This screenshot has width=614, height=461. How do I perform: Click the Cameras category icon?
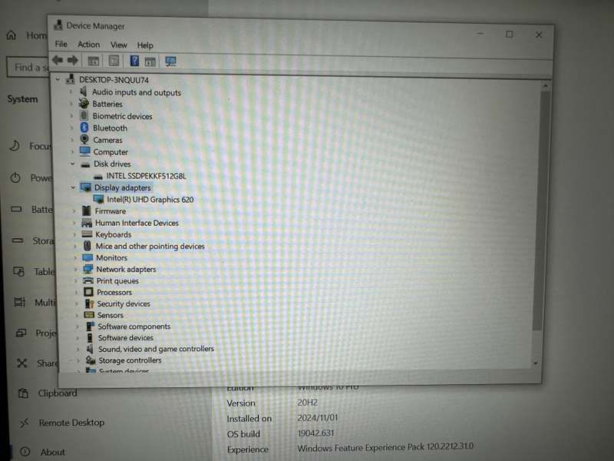point(84,139)
